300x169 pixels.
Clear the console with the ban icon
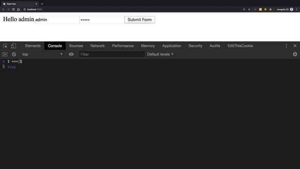[x=14, y=54]
